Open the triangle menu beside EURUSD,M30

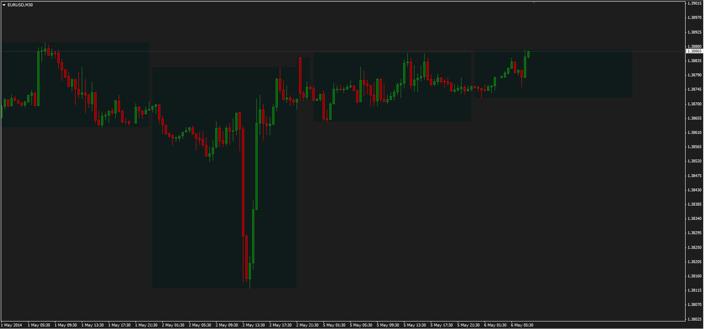click(x=4, y=5)
